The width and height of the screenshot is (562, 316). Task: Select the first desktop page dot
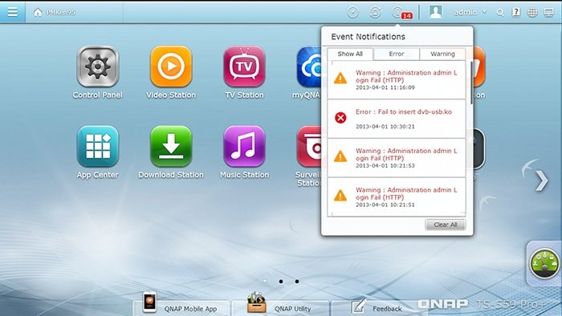[x=265, y=282]
